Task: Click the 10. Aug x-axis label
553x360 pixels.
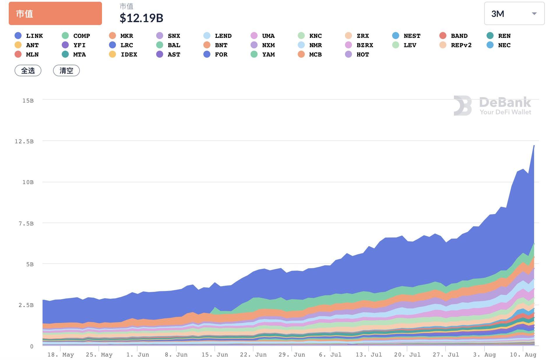Action: 523,354
